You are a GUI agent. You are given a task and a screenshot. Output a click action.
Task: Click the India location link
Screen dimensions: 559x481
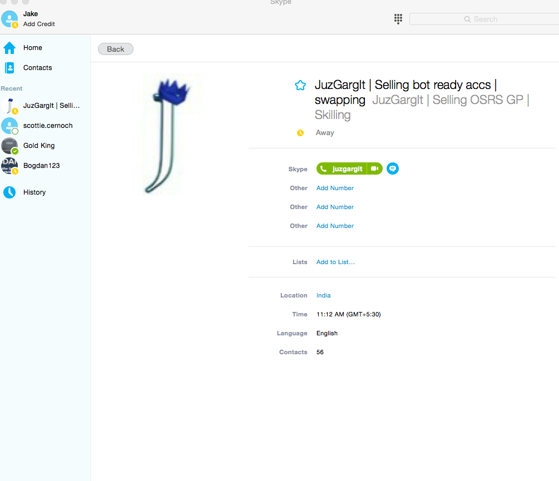coord(323,295)
